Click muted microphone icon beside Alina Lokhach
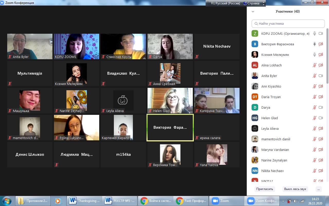This screenshot has width=329, height=206. (x=314, y=65)
